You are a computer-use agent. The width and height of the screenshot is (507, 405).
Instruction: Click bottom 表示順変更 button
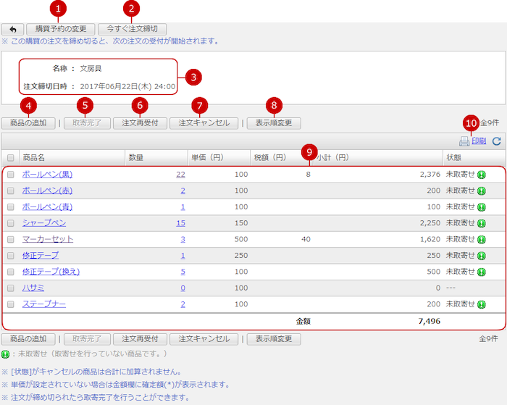[273, 339]
